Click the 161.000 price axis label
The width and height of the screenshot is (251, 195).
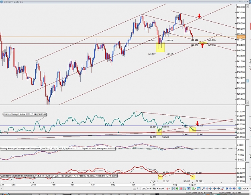[241, 18]
